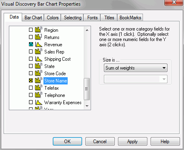Open the Selecting tab

tap(72, 18)
